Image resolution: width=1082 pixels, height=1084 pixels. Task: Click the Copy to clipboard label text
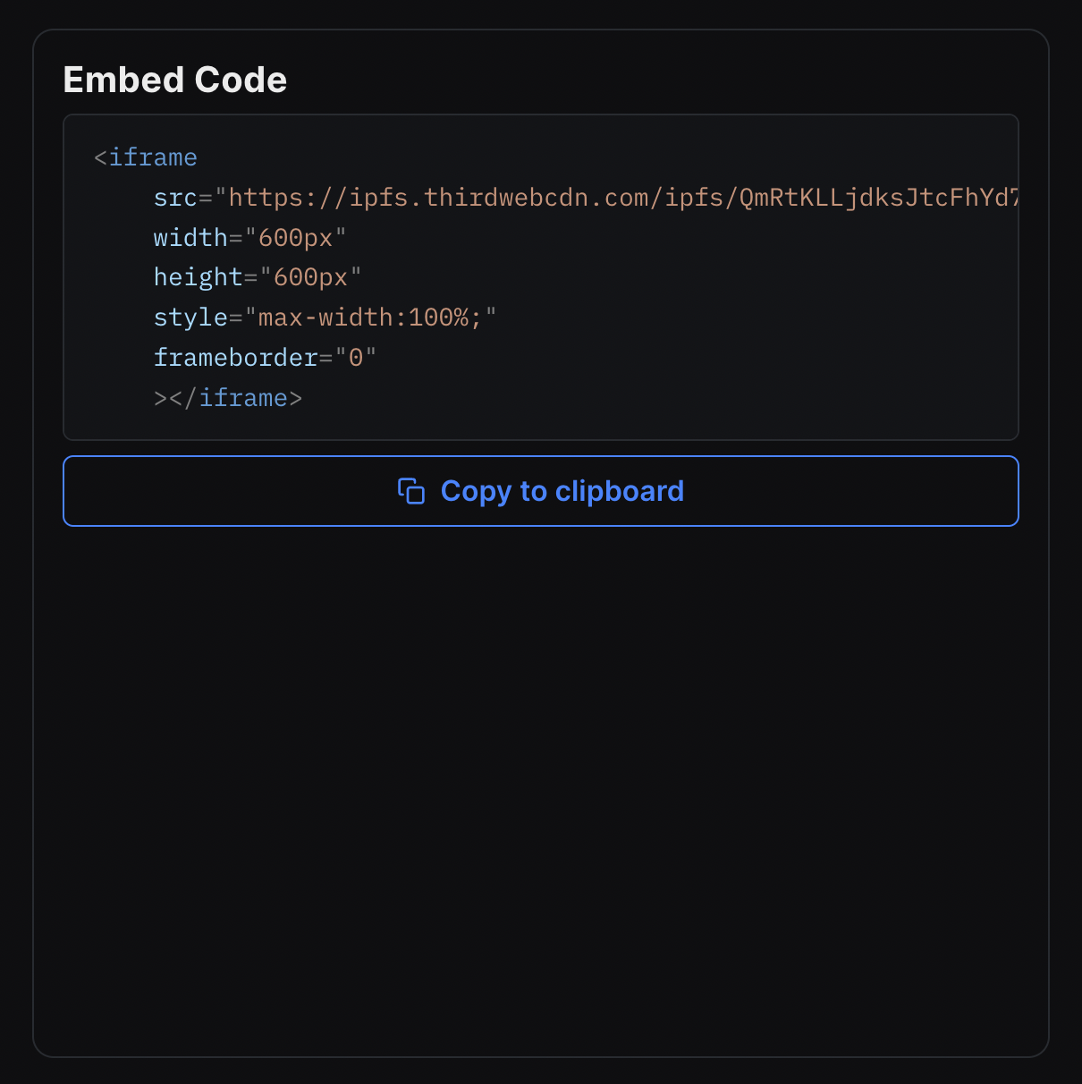[x=562, y=491]
